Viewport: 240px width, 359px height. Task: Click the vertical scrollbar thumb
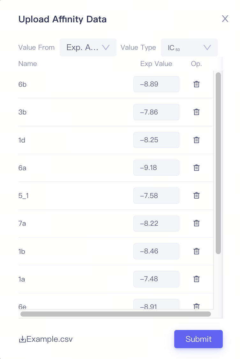click(x=218, y=163)
